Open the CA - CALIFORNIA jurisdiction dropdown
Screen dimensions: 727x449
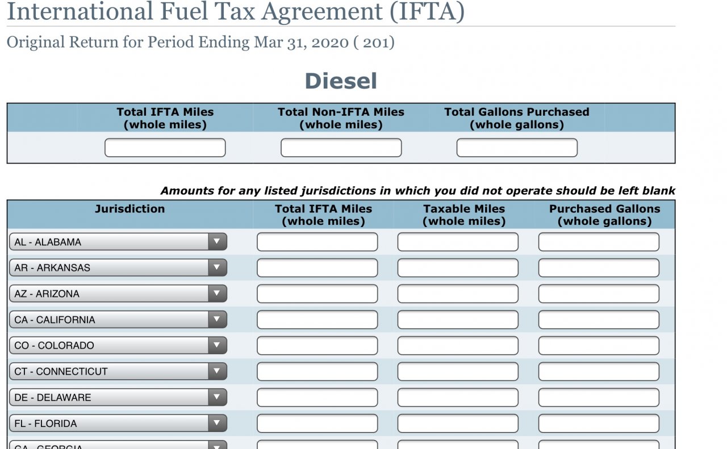(x=118, y=320)
